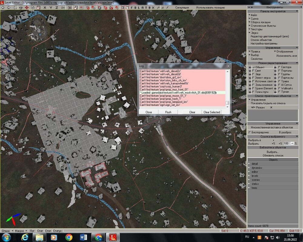Open the Симуляция menu
The image size is (303, 242).
tap(182, 7)
